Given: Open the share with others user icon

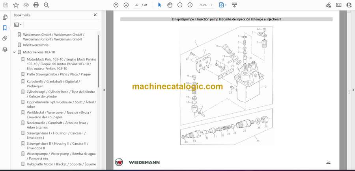Looking at the screenshot, I should pos(349,5).
